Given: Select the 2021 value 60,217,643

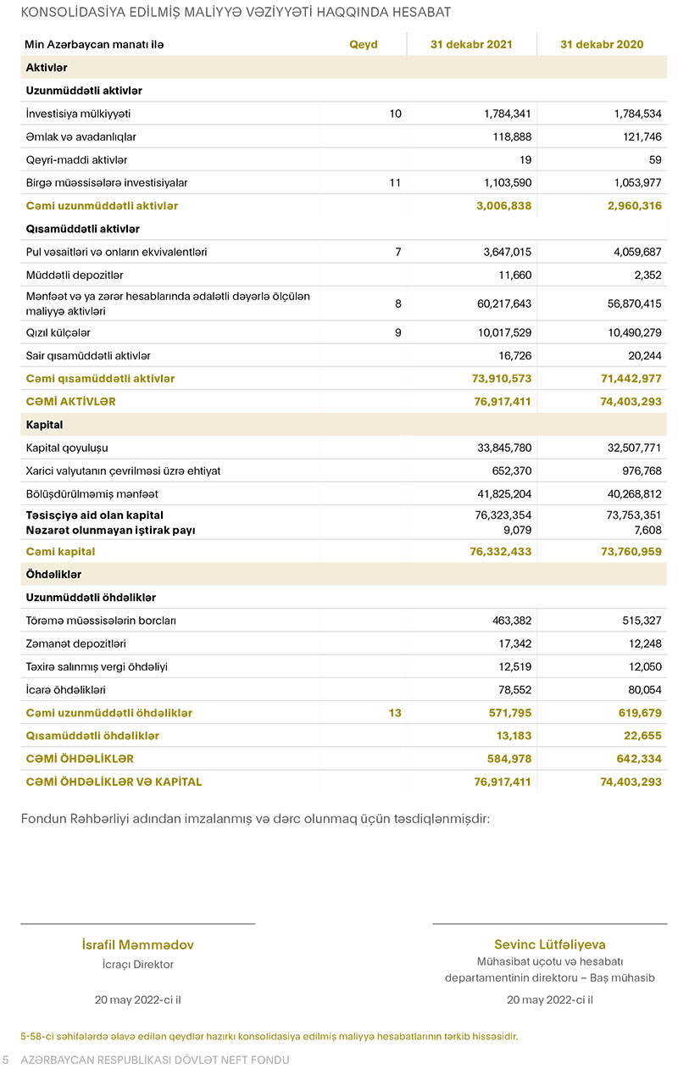Looking at the screenshot, I should pos(499,303).
